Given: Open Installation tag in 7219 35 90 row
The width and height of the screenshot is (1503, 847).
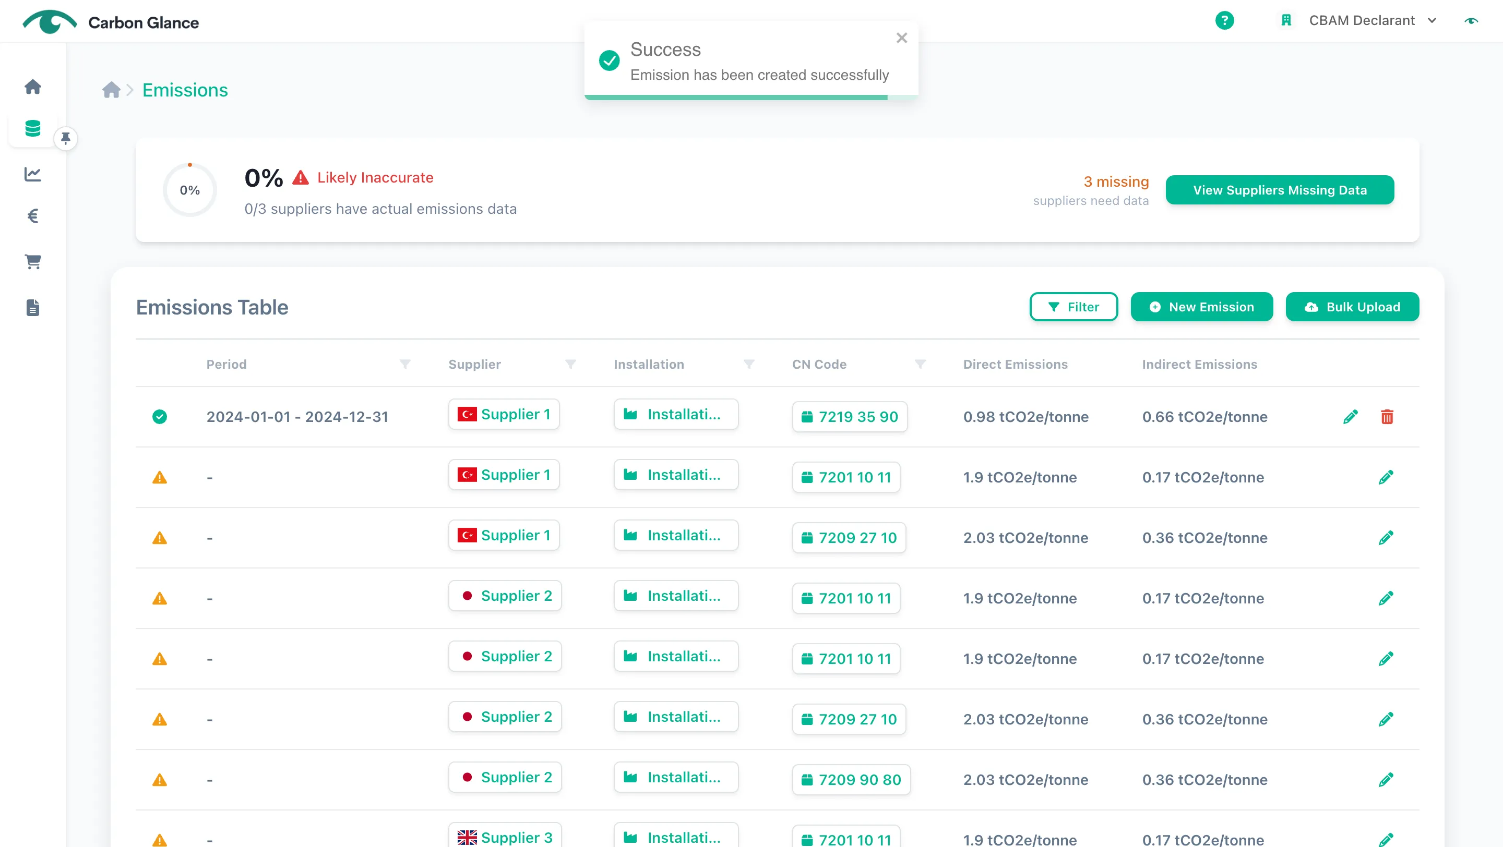Looking at the screenshot, I should pos(676,415).
